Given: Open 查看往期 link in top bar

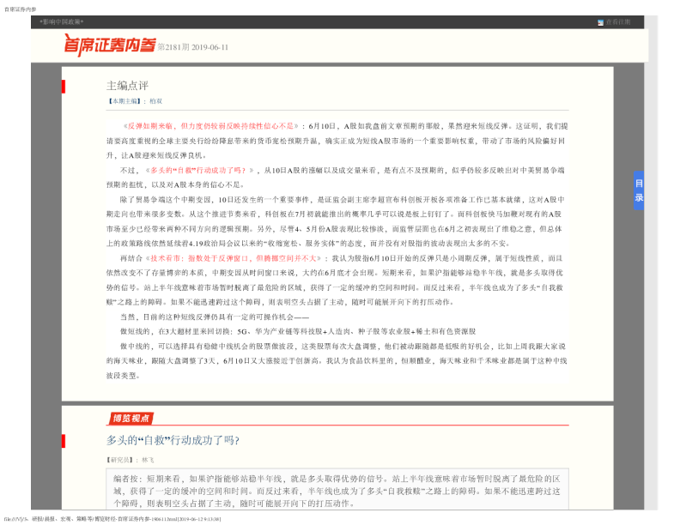Looking at the screenshot, I should [x=618, y=22].
